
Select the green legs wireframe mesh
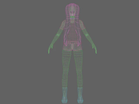[72, 68]
